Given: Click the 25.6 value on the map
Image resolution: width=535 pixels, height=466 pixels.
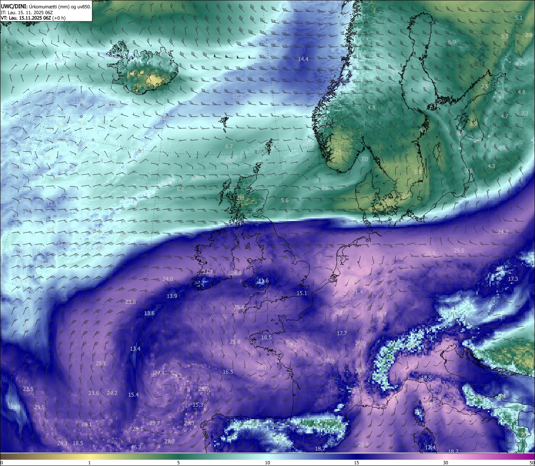Looking at the screenshot, I should pos(239,307).
